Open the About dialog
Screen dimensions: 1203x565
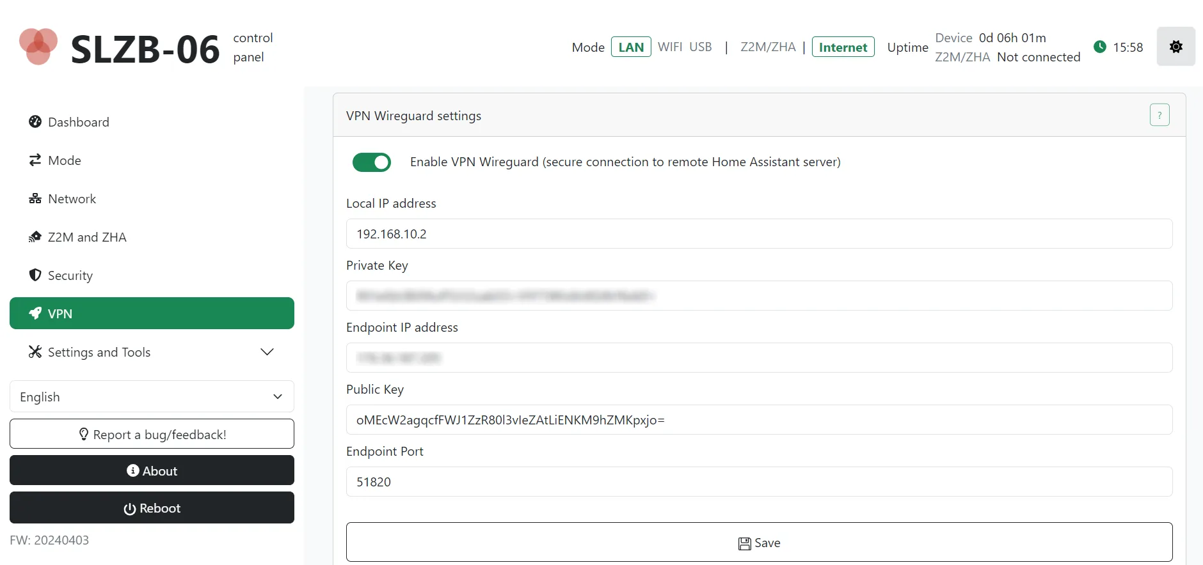pos(152,470)
